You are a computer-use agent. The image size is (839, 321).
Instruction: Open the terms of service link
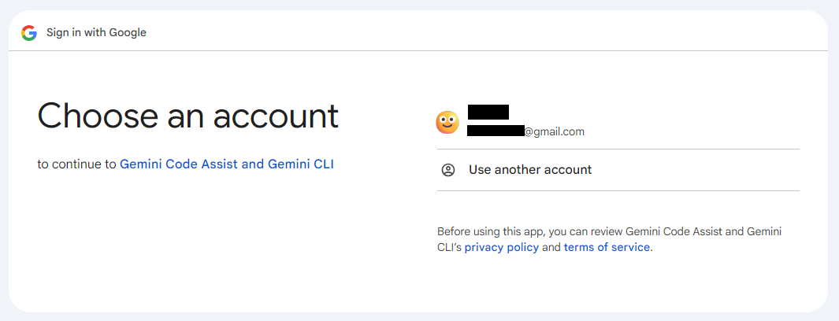pos(607,247)
